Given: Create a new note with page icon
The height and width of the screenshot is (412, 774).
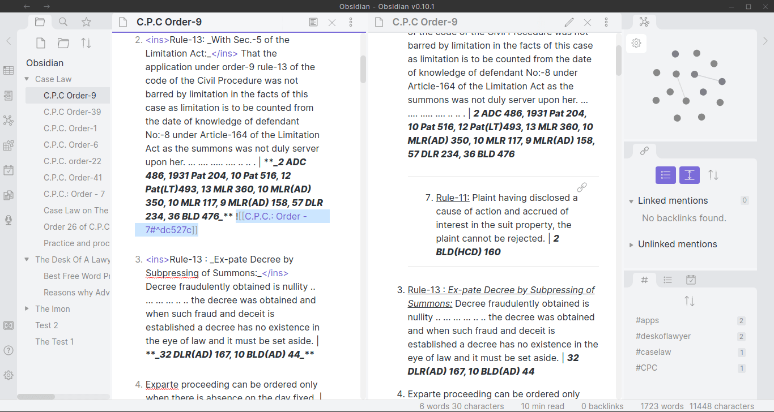Looking at the screenshot, I should click(x=41, y=43).
